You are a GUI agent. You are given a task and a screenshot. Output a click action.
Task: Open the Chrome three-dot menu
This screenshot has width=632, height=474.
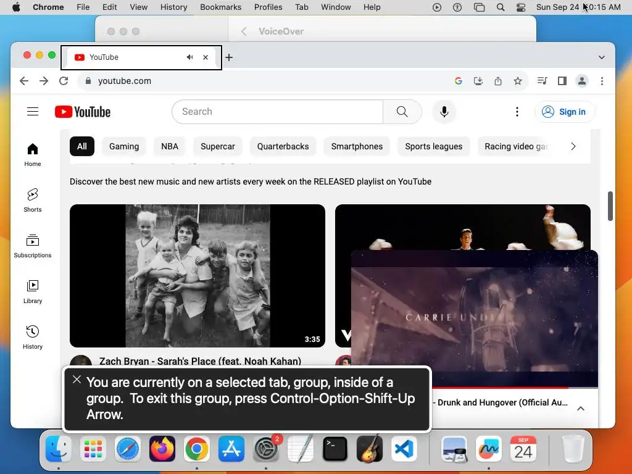pyautogui.click(x=602, y=81)
